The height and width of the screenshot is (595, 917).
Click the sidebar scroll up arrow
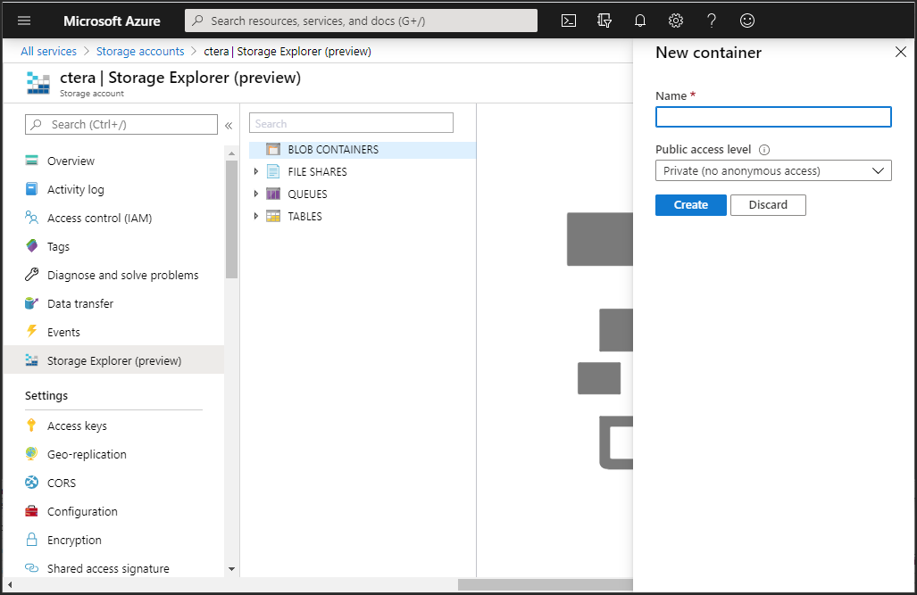pyautogui.click(x=231, y=153)
